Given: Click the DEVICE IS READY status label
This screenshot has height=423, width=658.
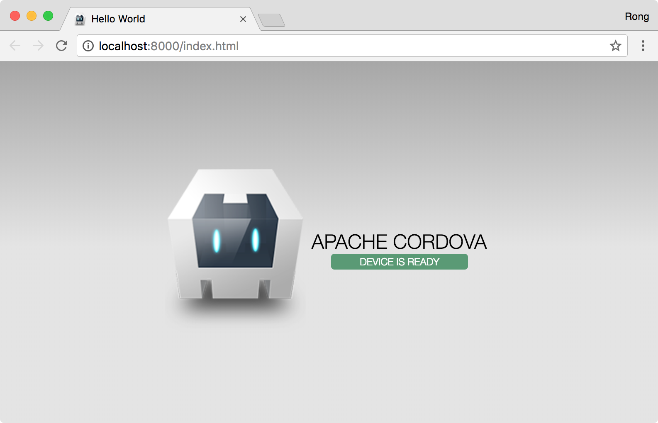Looking at the screenshot, I should tap(400, 262).
